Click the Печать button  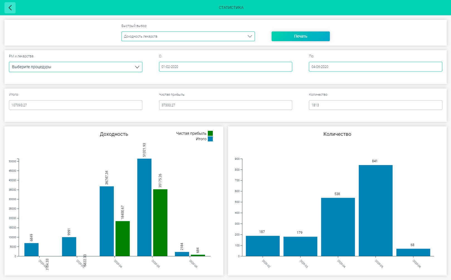pos(301,36)
